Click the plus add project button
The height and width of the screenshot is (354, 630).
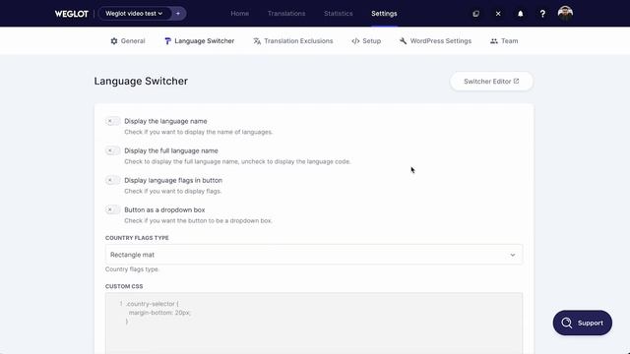(178, 13)
